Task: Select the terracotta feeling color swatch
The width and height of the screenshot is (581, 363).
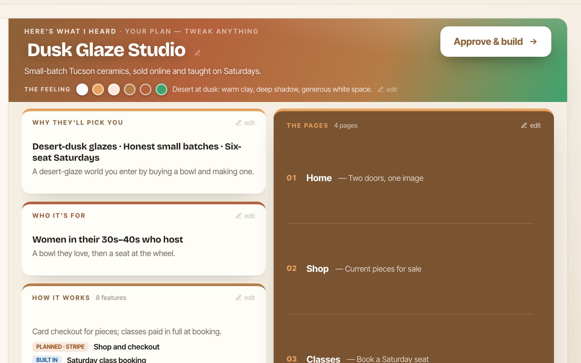Action: tap(146, 89)
